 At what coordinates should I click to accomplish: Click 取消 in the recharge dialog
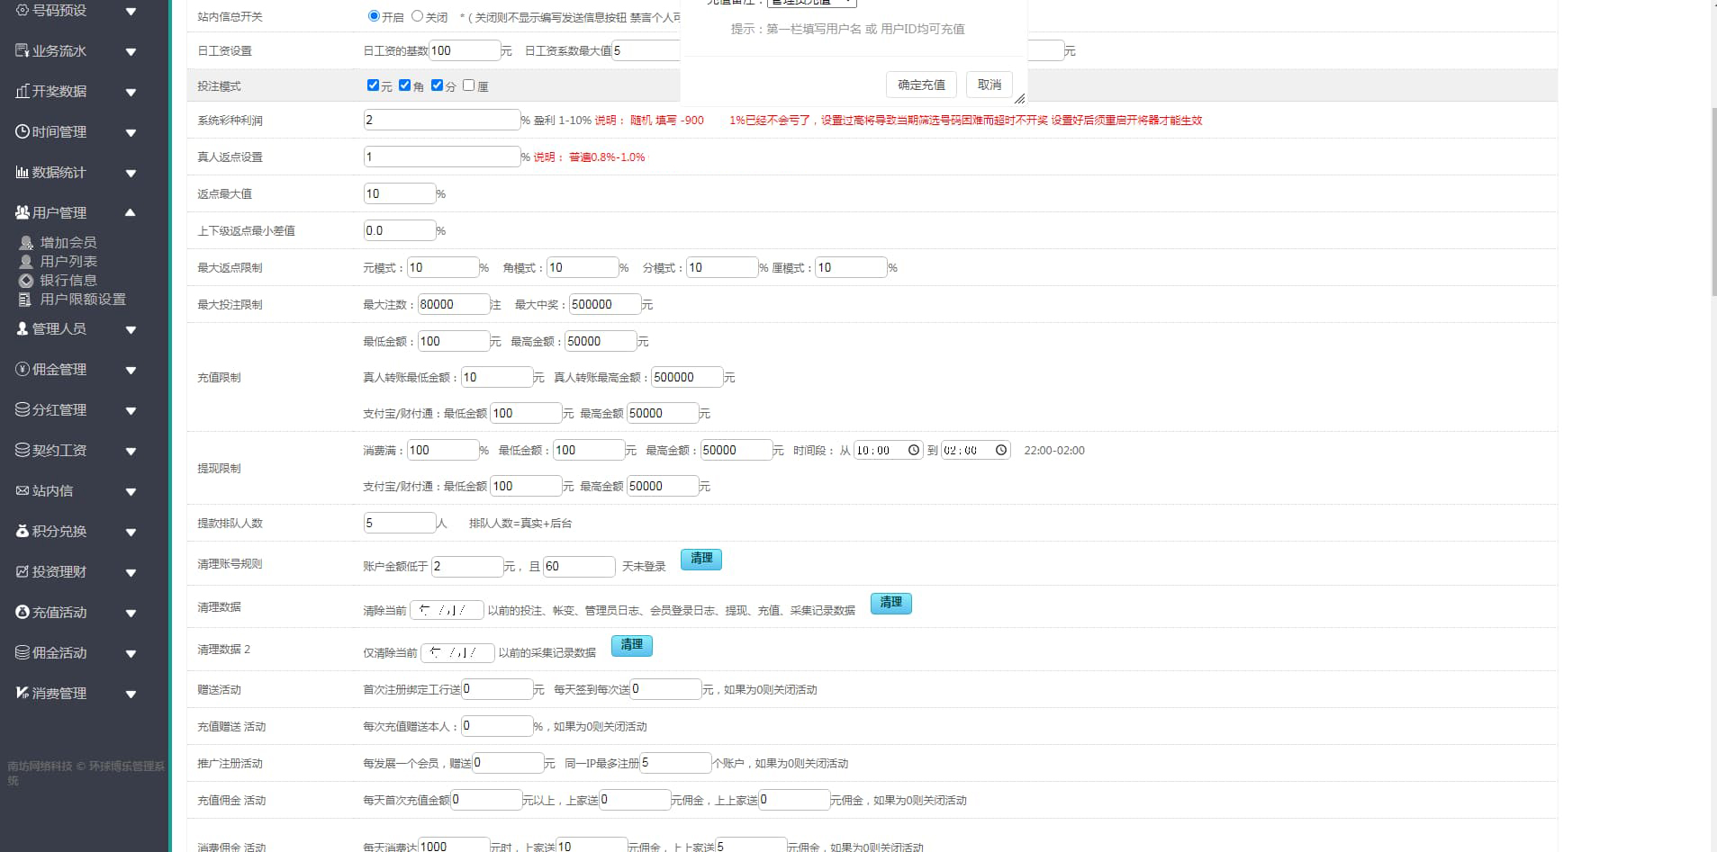pyautogui.click(x=989, y=85)
